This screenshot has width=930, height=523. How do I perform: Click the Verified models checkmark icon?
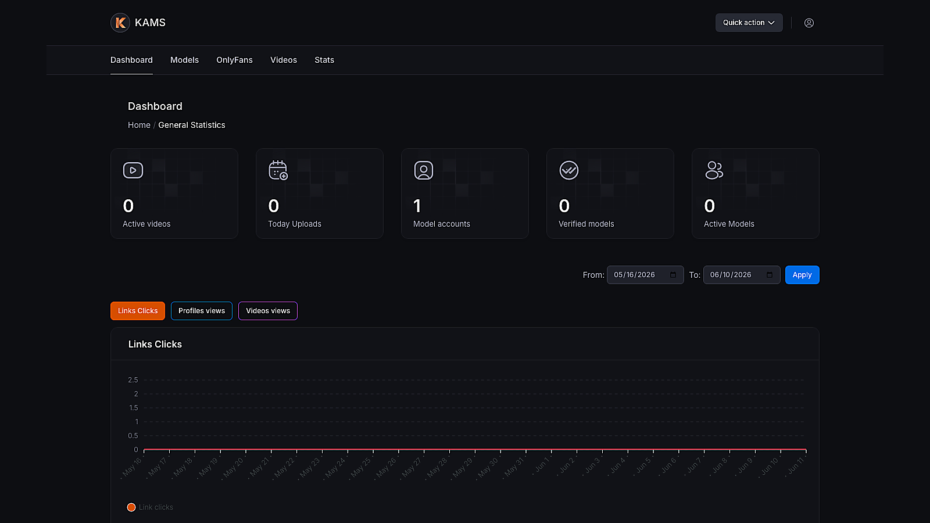click(x=569, y=170)
